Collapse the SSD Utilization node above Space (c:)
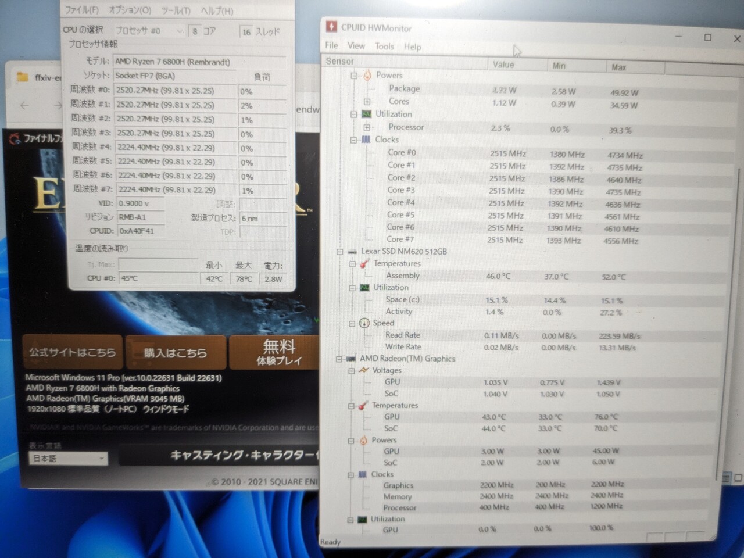The width and height of the screenshot is (744, 558). (352, 288)
